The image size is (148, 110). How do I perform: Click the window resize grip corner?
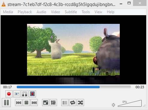[144, 106]
